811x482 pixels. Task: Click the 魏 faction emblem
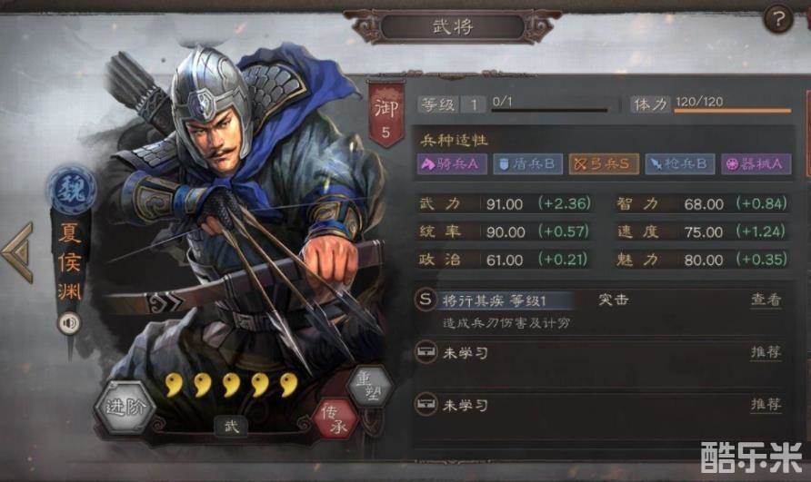71,188
